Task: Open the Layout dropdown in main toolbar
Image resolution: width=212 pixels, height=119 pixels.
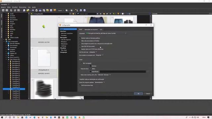Action: tap(61, 10)
